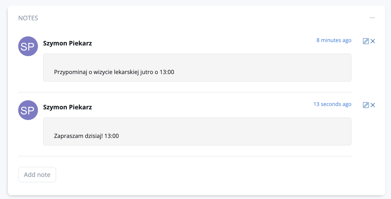Click the divider line above Add note

click(x=185, y=156)
